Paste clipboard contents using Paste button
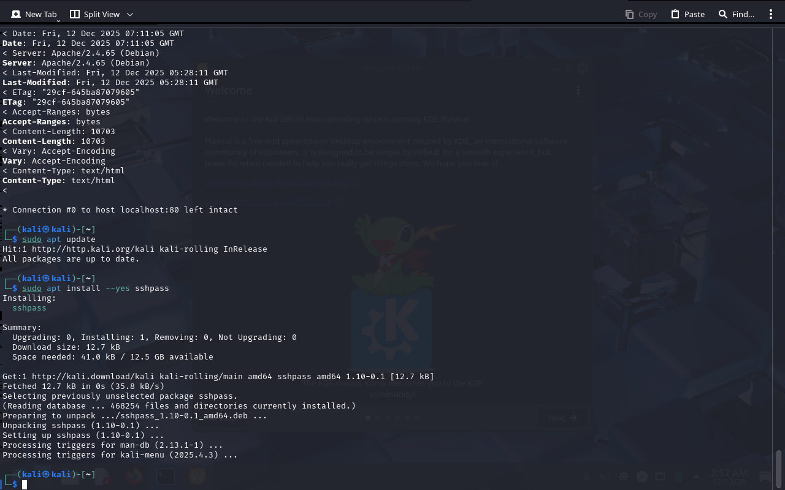Image resolution: width=785 pixels, height=490 pixels. point(687,14)
